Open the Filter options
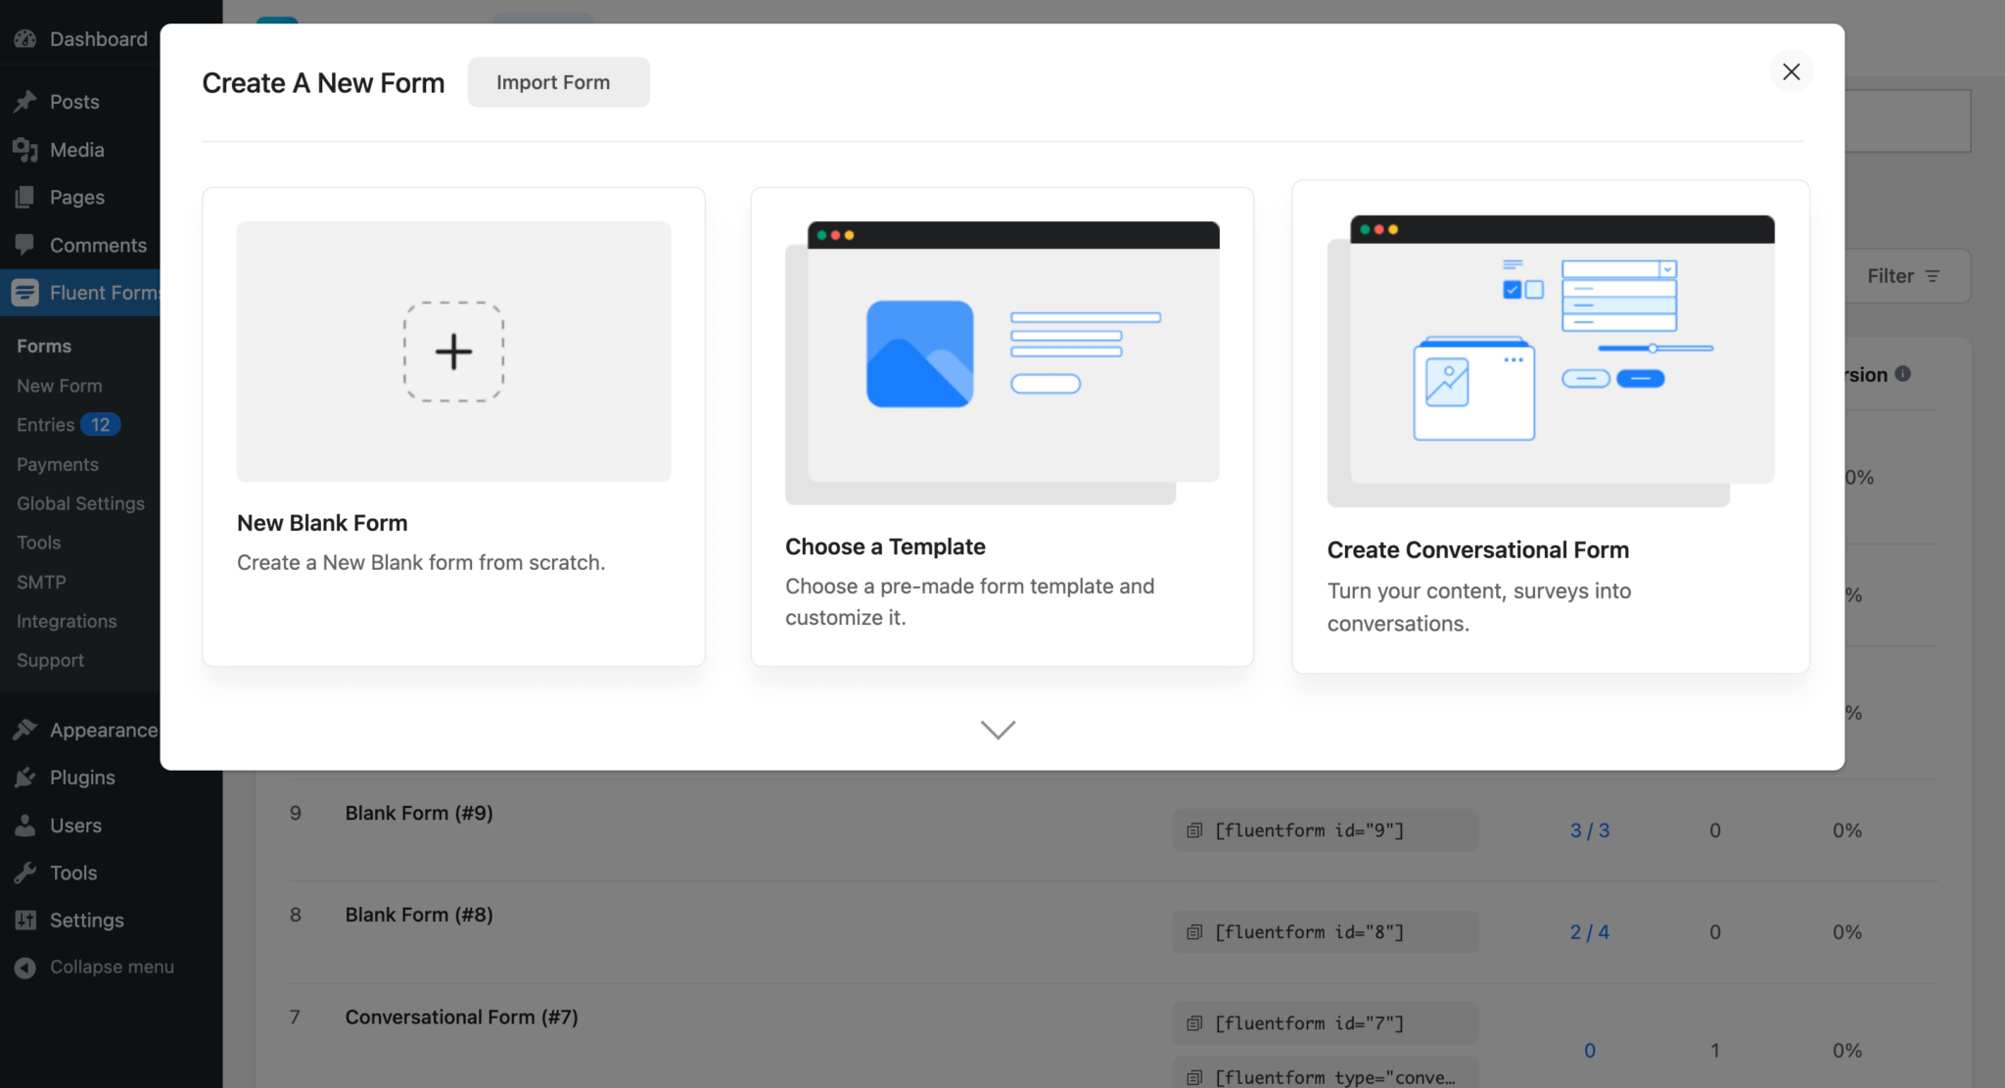The width and height of the screenshot is (2005, 1088). [x=1904, y=275]
